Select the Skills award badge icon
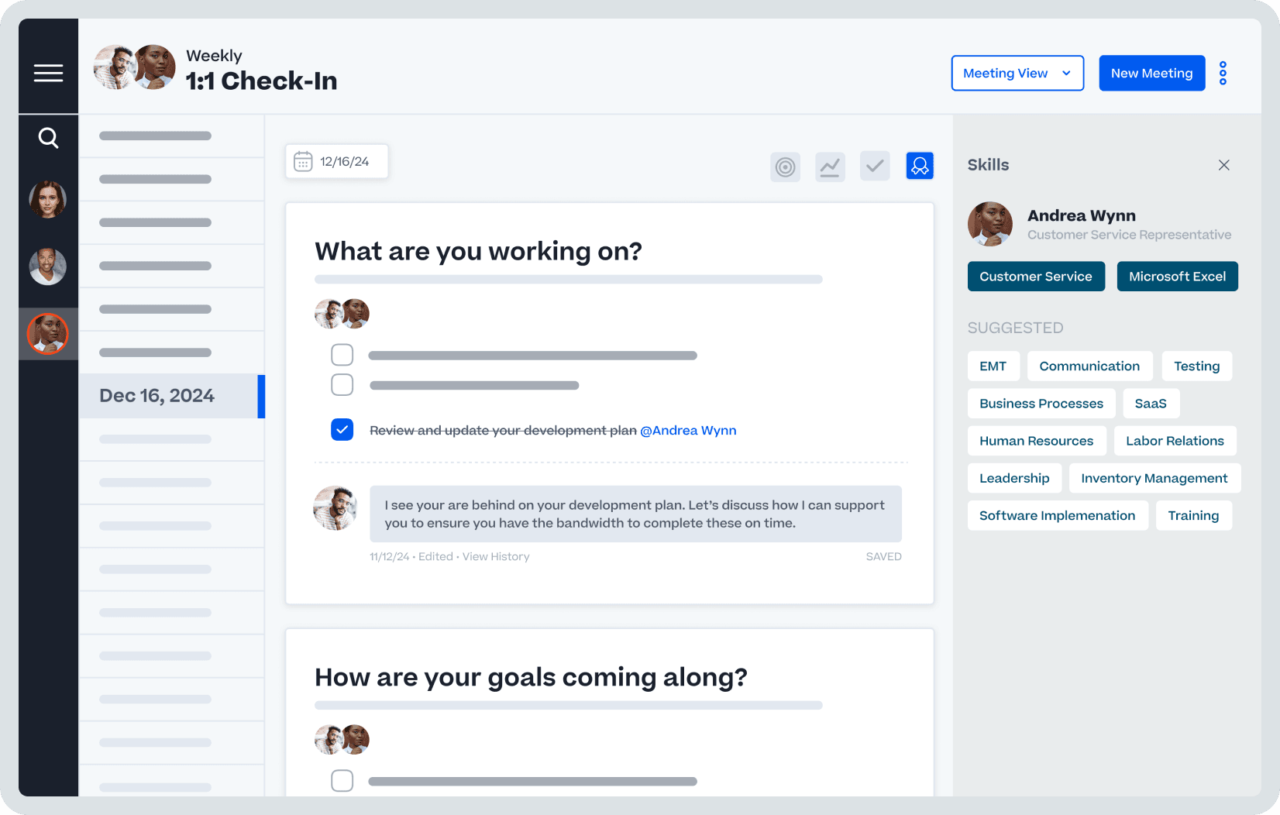 (920, 166)
